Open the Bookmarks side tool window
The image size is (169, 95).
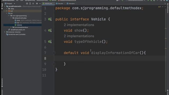2,83
